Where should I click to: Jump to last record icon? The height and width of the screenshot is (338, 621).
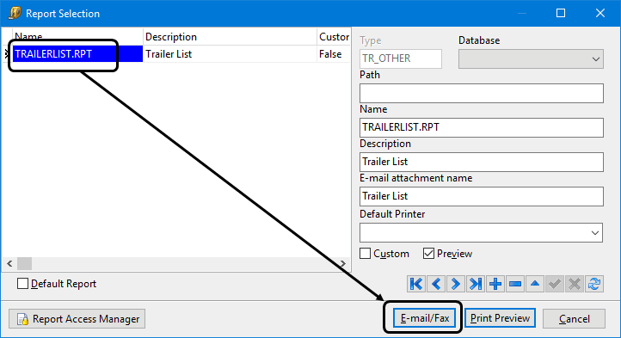[x=476, y=284]
